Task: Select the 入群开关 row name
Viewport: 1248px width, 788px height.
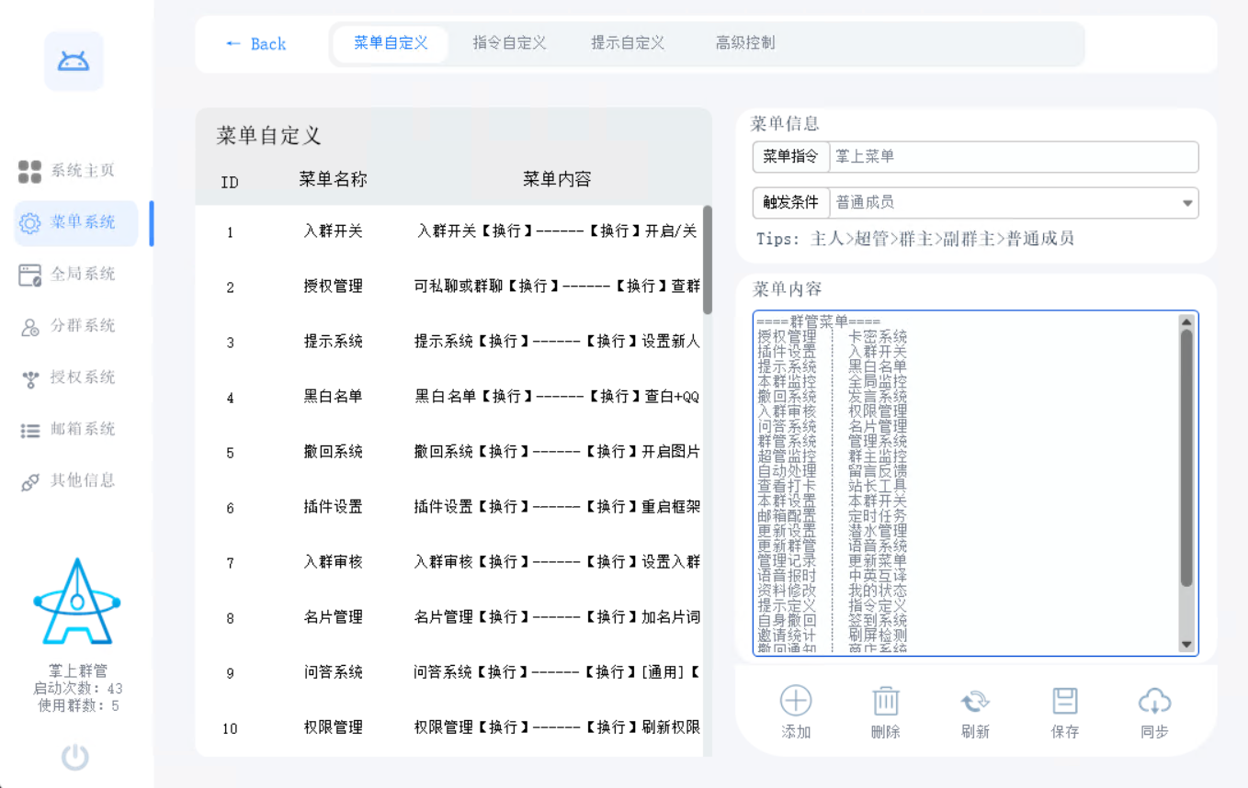Action: 333,231
